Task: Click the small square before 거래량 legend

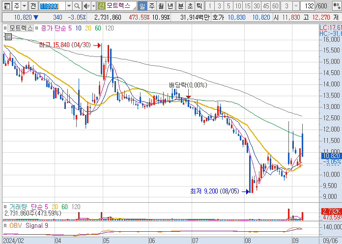Action: pos(5,207)
